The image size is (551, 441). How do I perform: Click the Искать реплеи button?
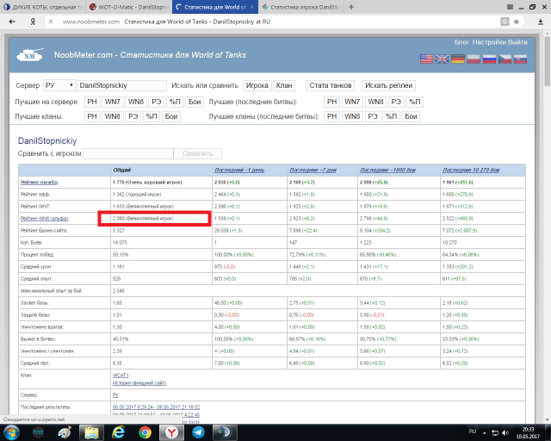click(388, 86)
